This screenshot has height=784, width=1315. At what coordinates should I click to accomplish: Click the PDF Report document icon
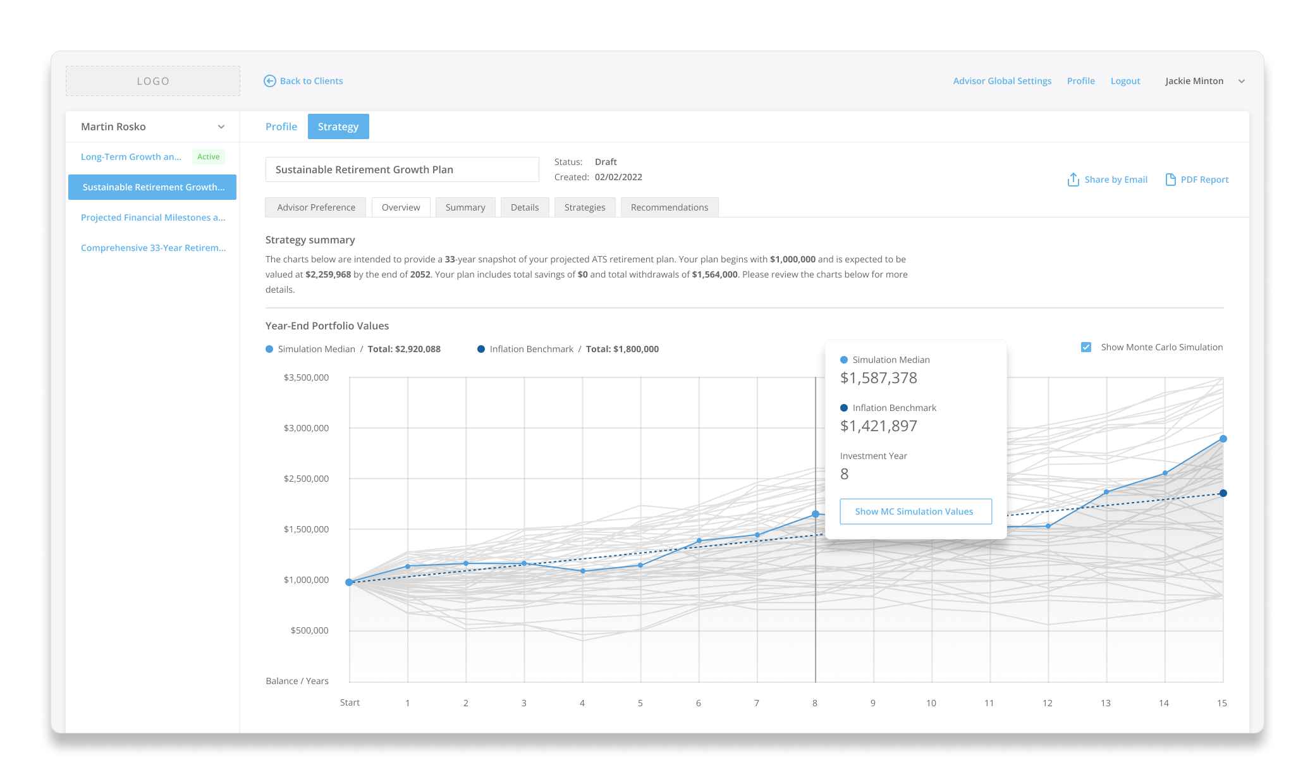pos(1170,180)
